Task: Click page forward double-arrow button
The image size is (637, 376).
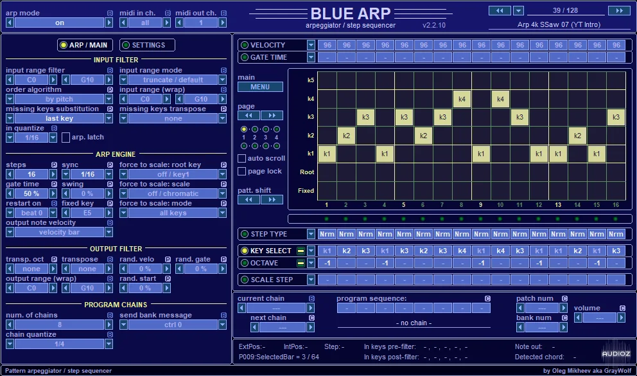Action: point(272,116)
